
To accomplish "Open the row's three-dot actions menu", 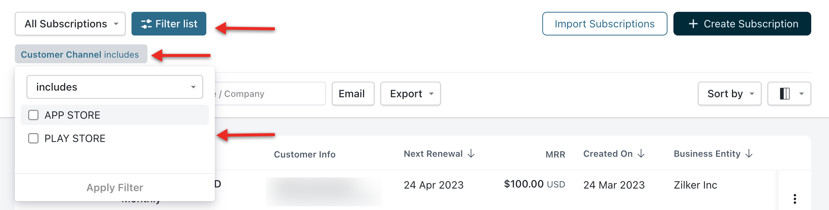I will [x=795, y=199].
